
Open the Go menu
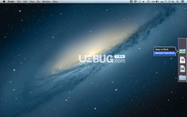coord(38,2)
